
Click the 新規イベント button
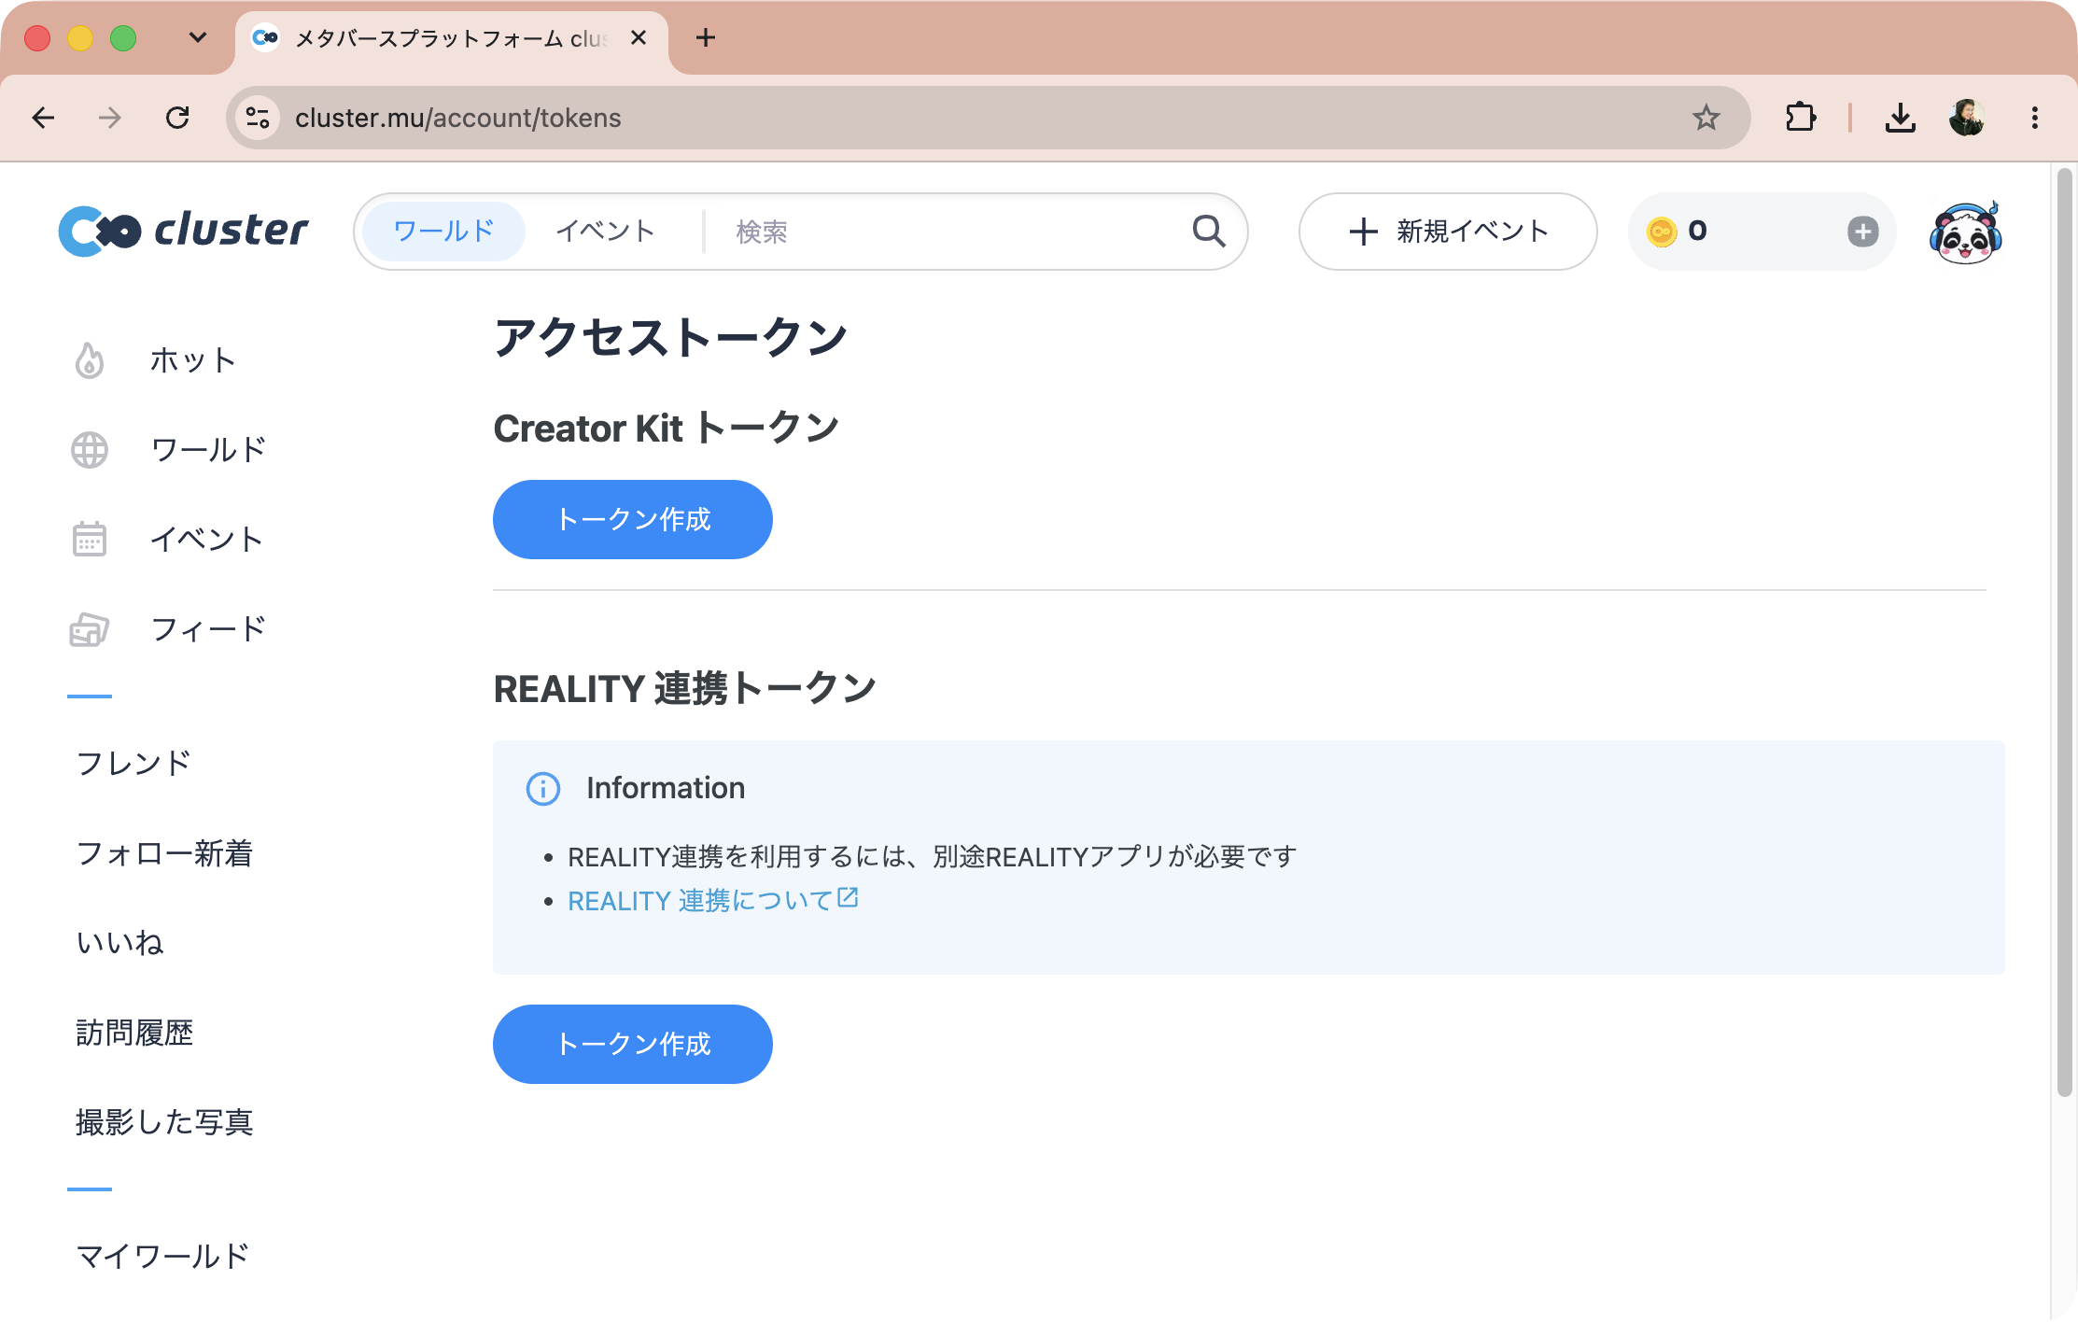(x=1448, y=232)
